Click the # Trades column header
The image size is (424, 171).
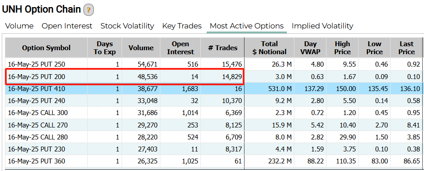click(223, 48)
